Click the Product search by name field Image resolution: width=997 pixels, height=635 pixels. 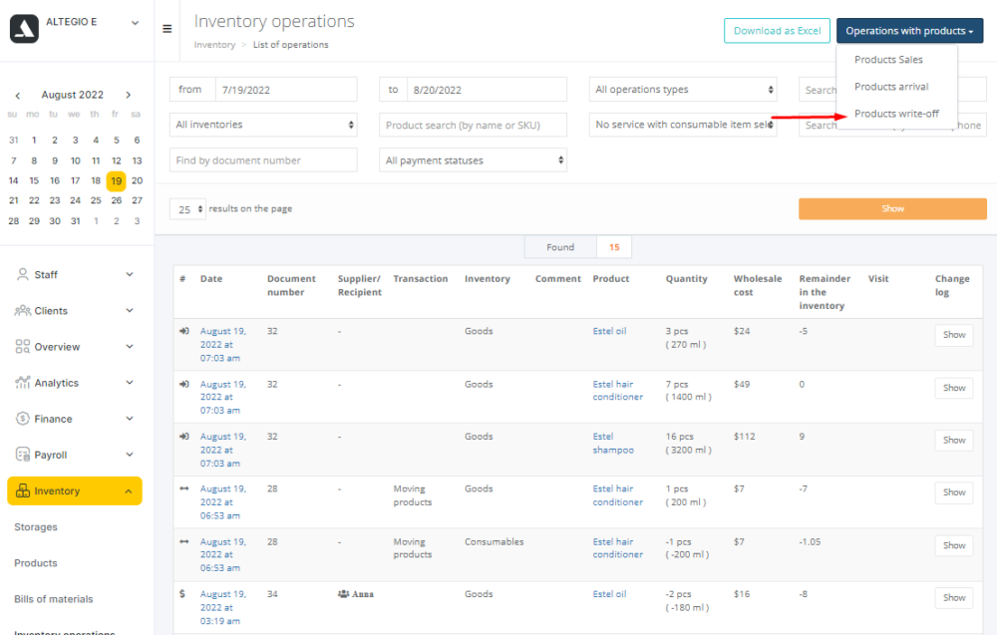pyautogui.click(x=473, y=125)
